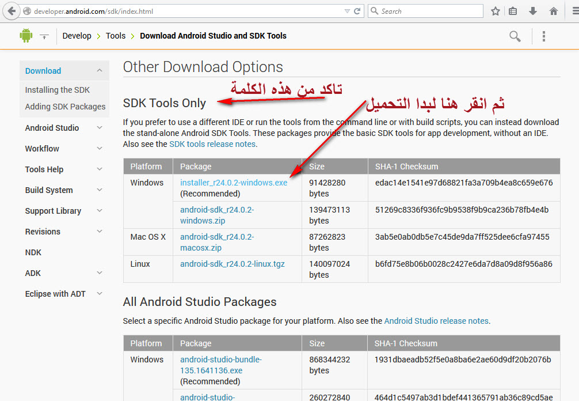Expand the Support Library sidebar chevron
Viewport: 579px width, 401px height.
pyautogui.click(x=100, y=210)
